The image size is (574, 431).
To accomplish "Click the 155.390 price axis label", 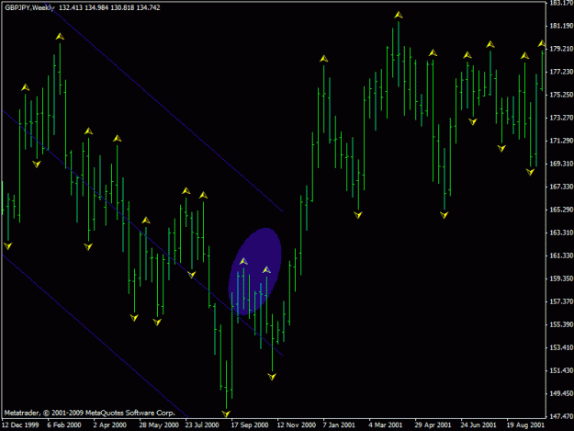I will click(561, 324).
